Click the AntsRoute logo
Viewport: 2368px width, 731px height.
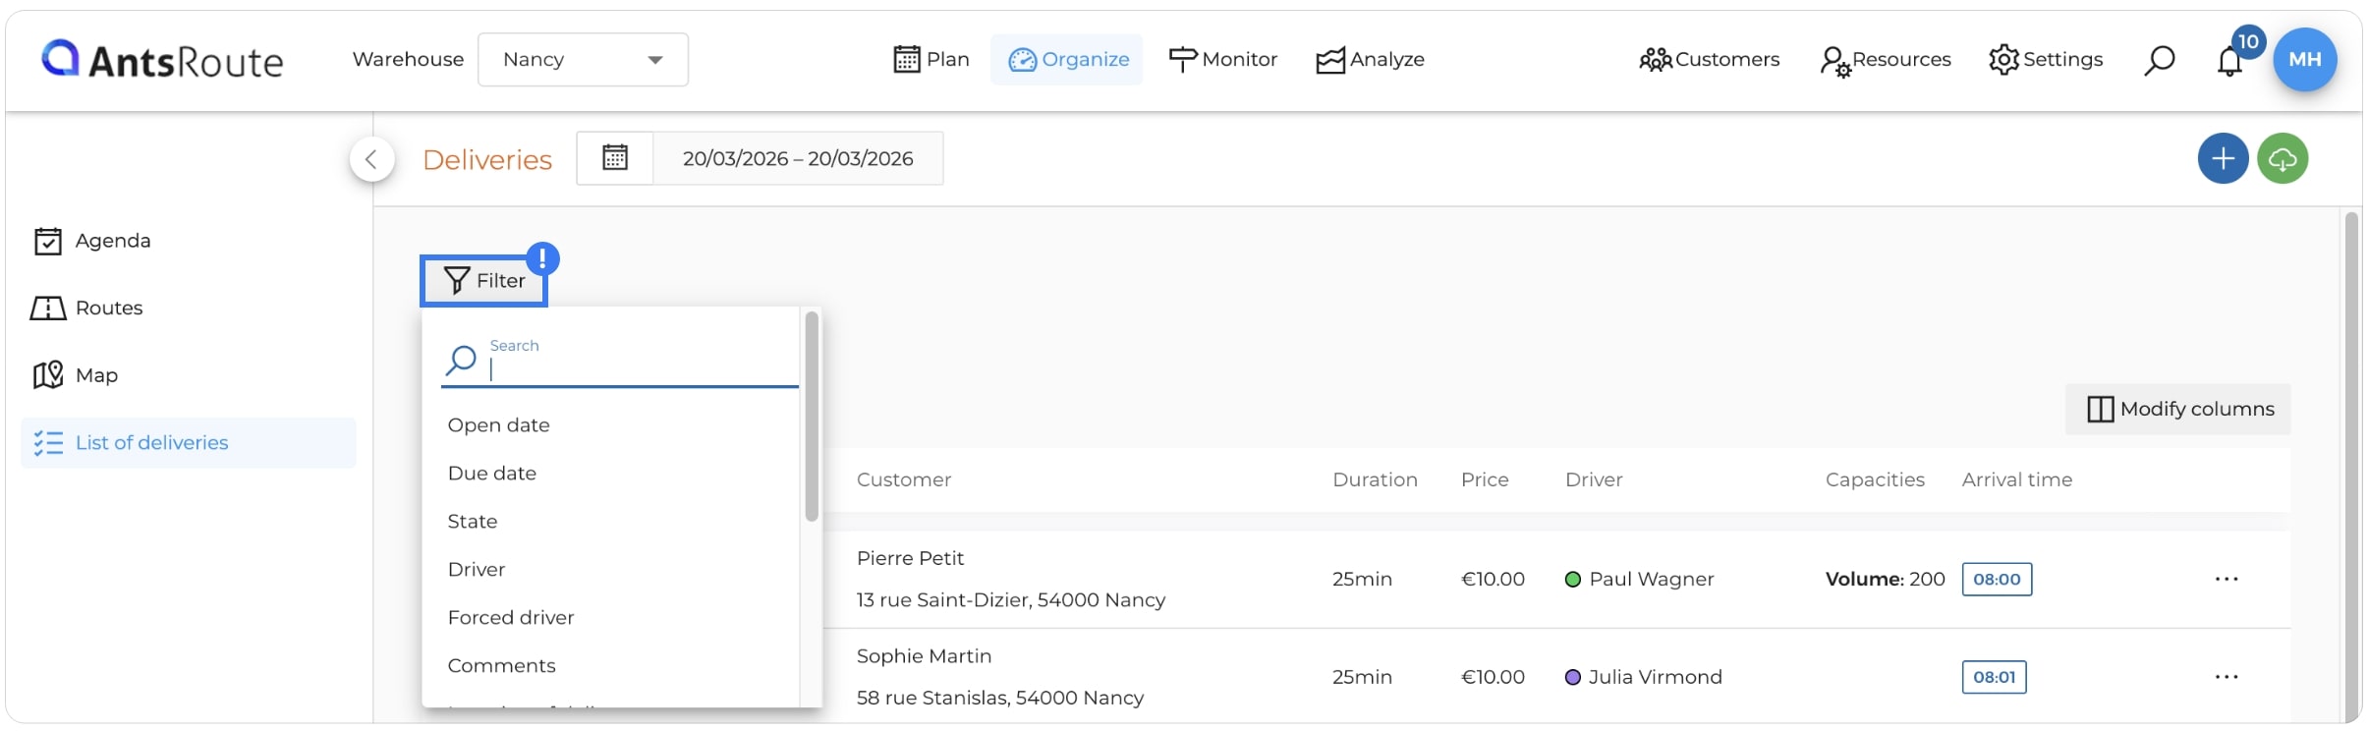[x=162, y=60]
